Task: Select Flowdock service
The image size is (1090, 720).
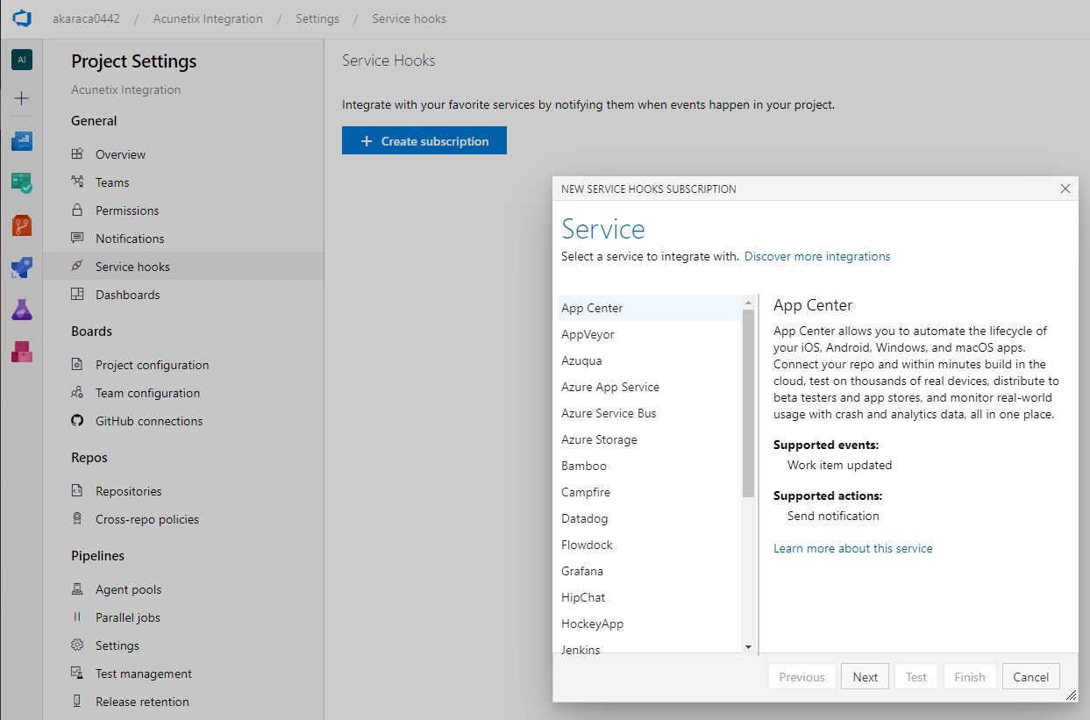Action: [650, 545]
